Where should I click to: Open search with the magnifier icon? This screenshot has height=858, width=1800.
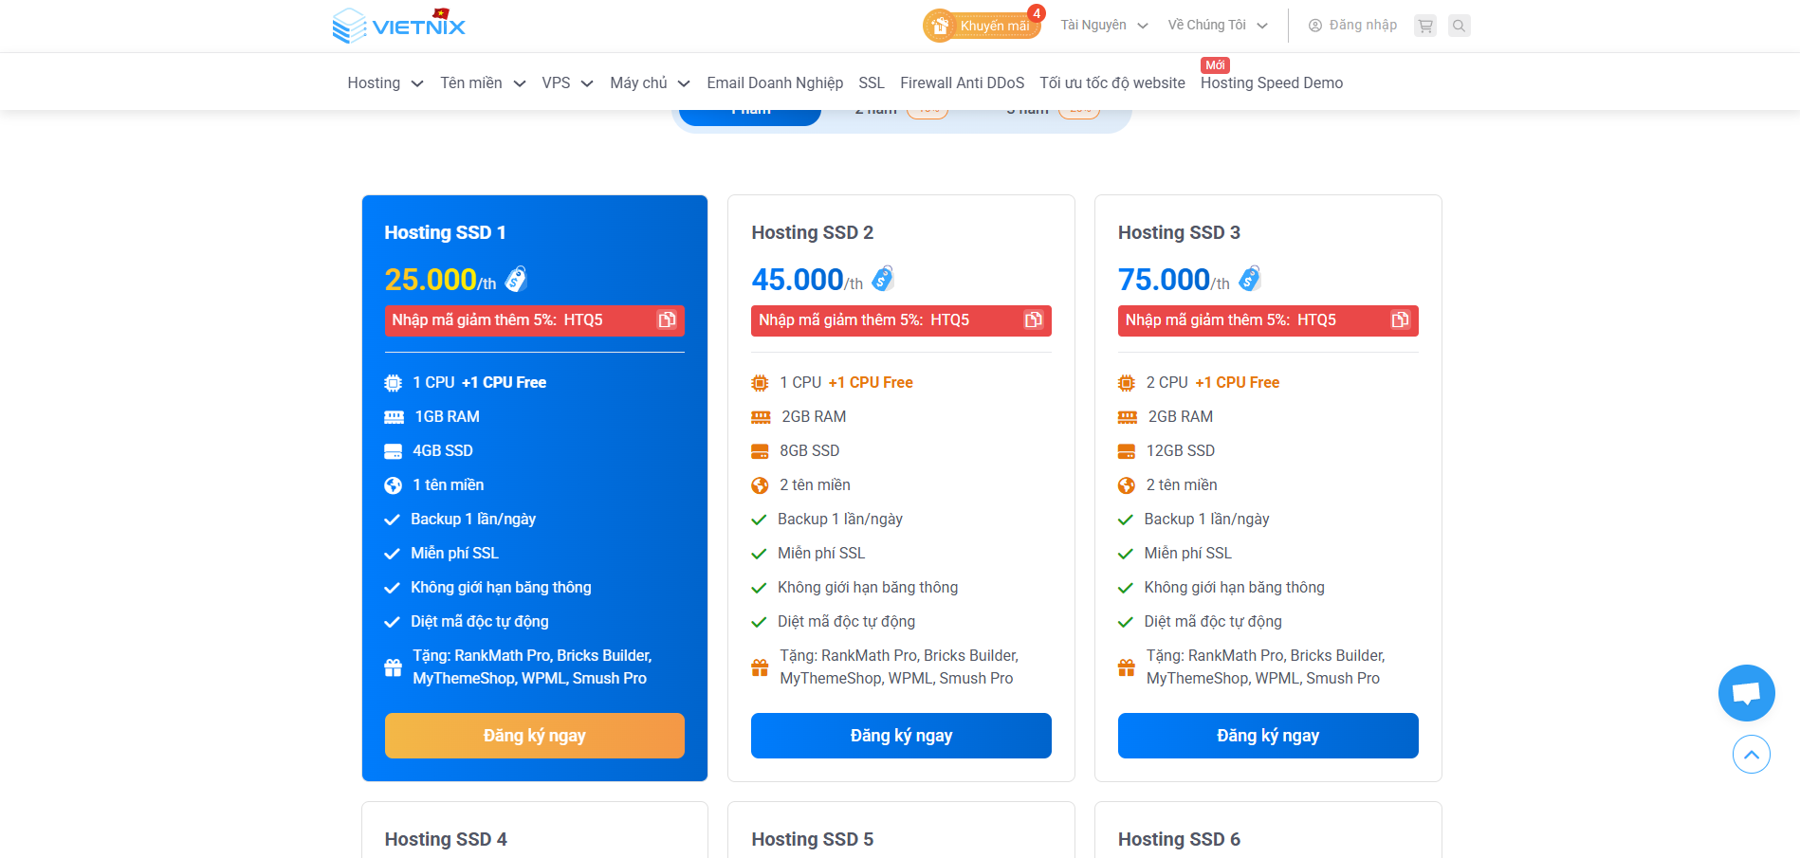coord(1459,26)
